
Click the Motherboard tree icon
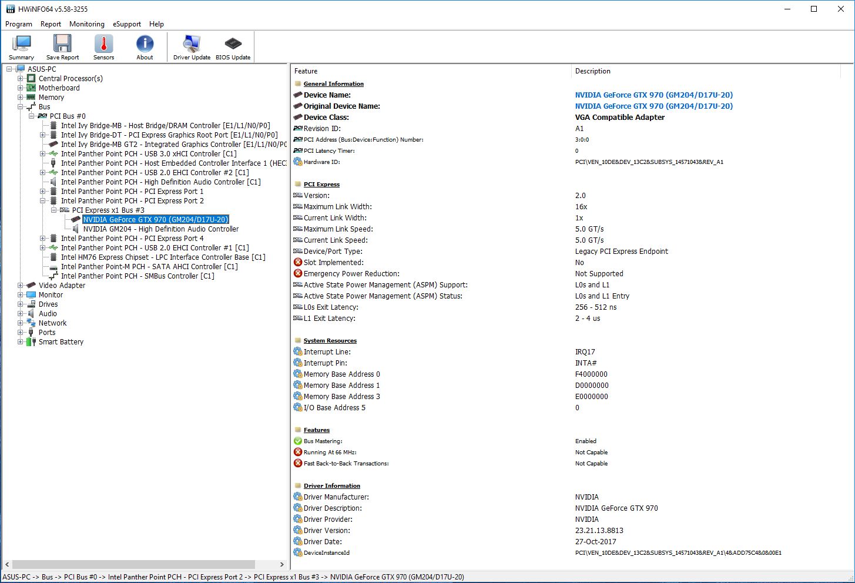tap(31, 88)
